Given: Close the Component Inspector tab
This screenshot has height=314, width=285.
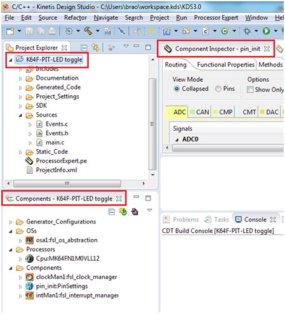Looking at the screenshot, I should 267,49.
